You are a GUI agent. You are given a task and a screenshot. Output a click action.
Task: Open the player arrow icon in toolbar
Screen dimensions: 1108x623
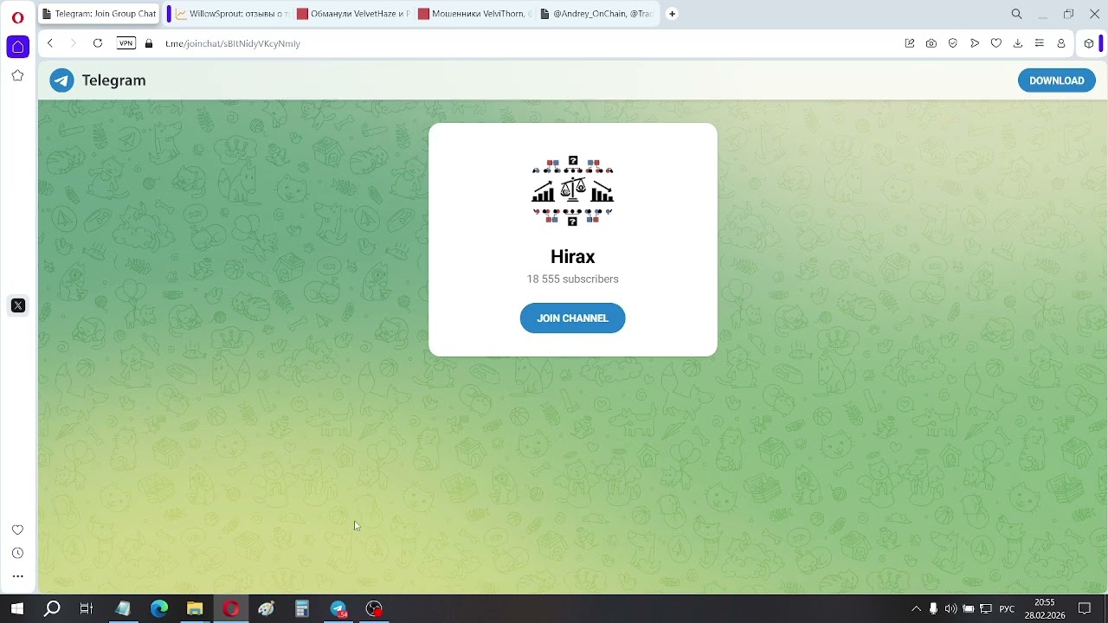click(975, 43)
